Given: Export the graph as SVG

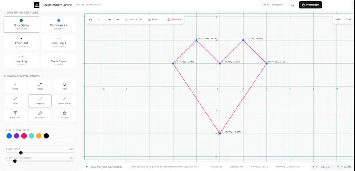Looking at the screenshot, I should [348, 19].
